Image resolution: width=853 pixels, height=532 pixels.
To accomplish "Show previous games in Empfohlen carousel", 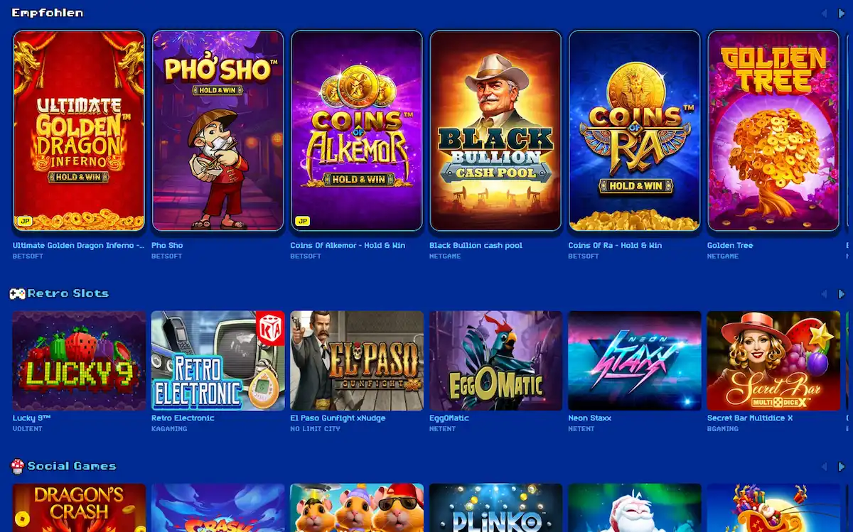I will 824,13.
